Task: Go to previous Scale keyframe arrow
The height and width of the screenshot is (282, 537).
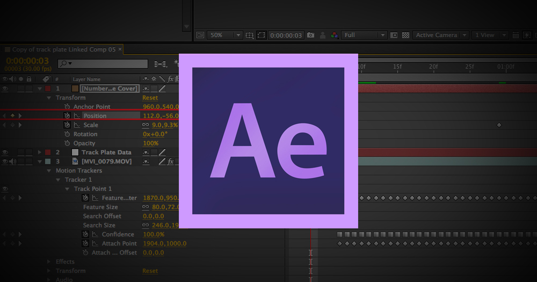Action: 4,125
